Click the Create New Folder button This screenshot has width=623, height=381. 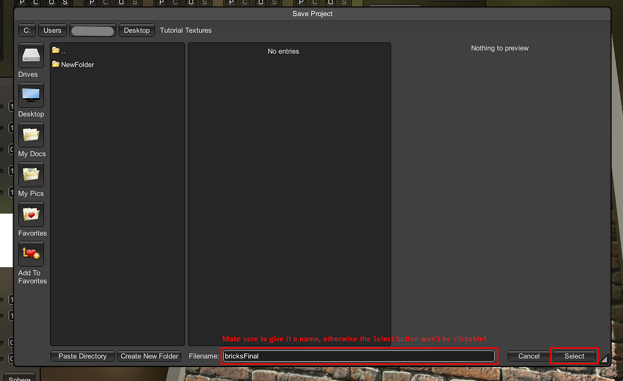149,356
